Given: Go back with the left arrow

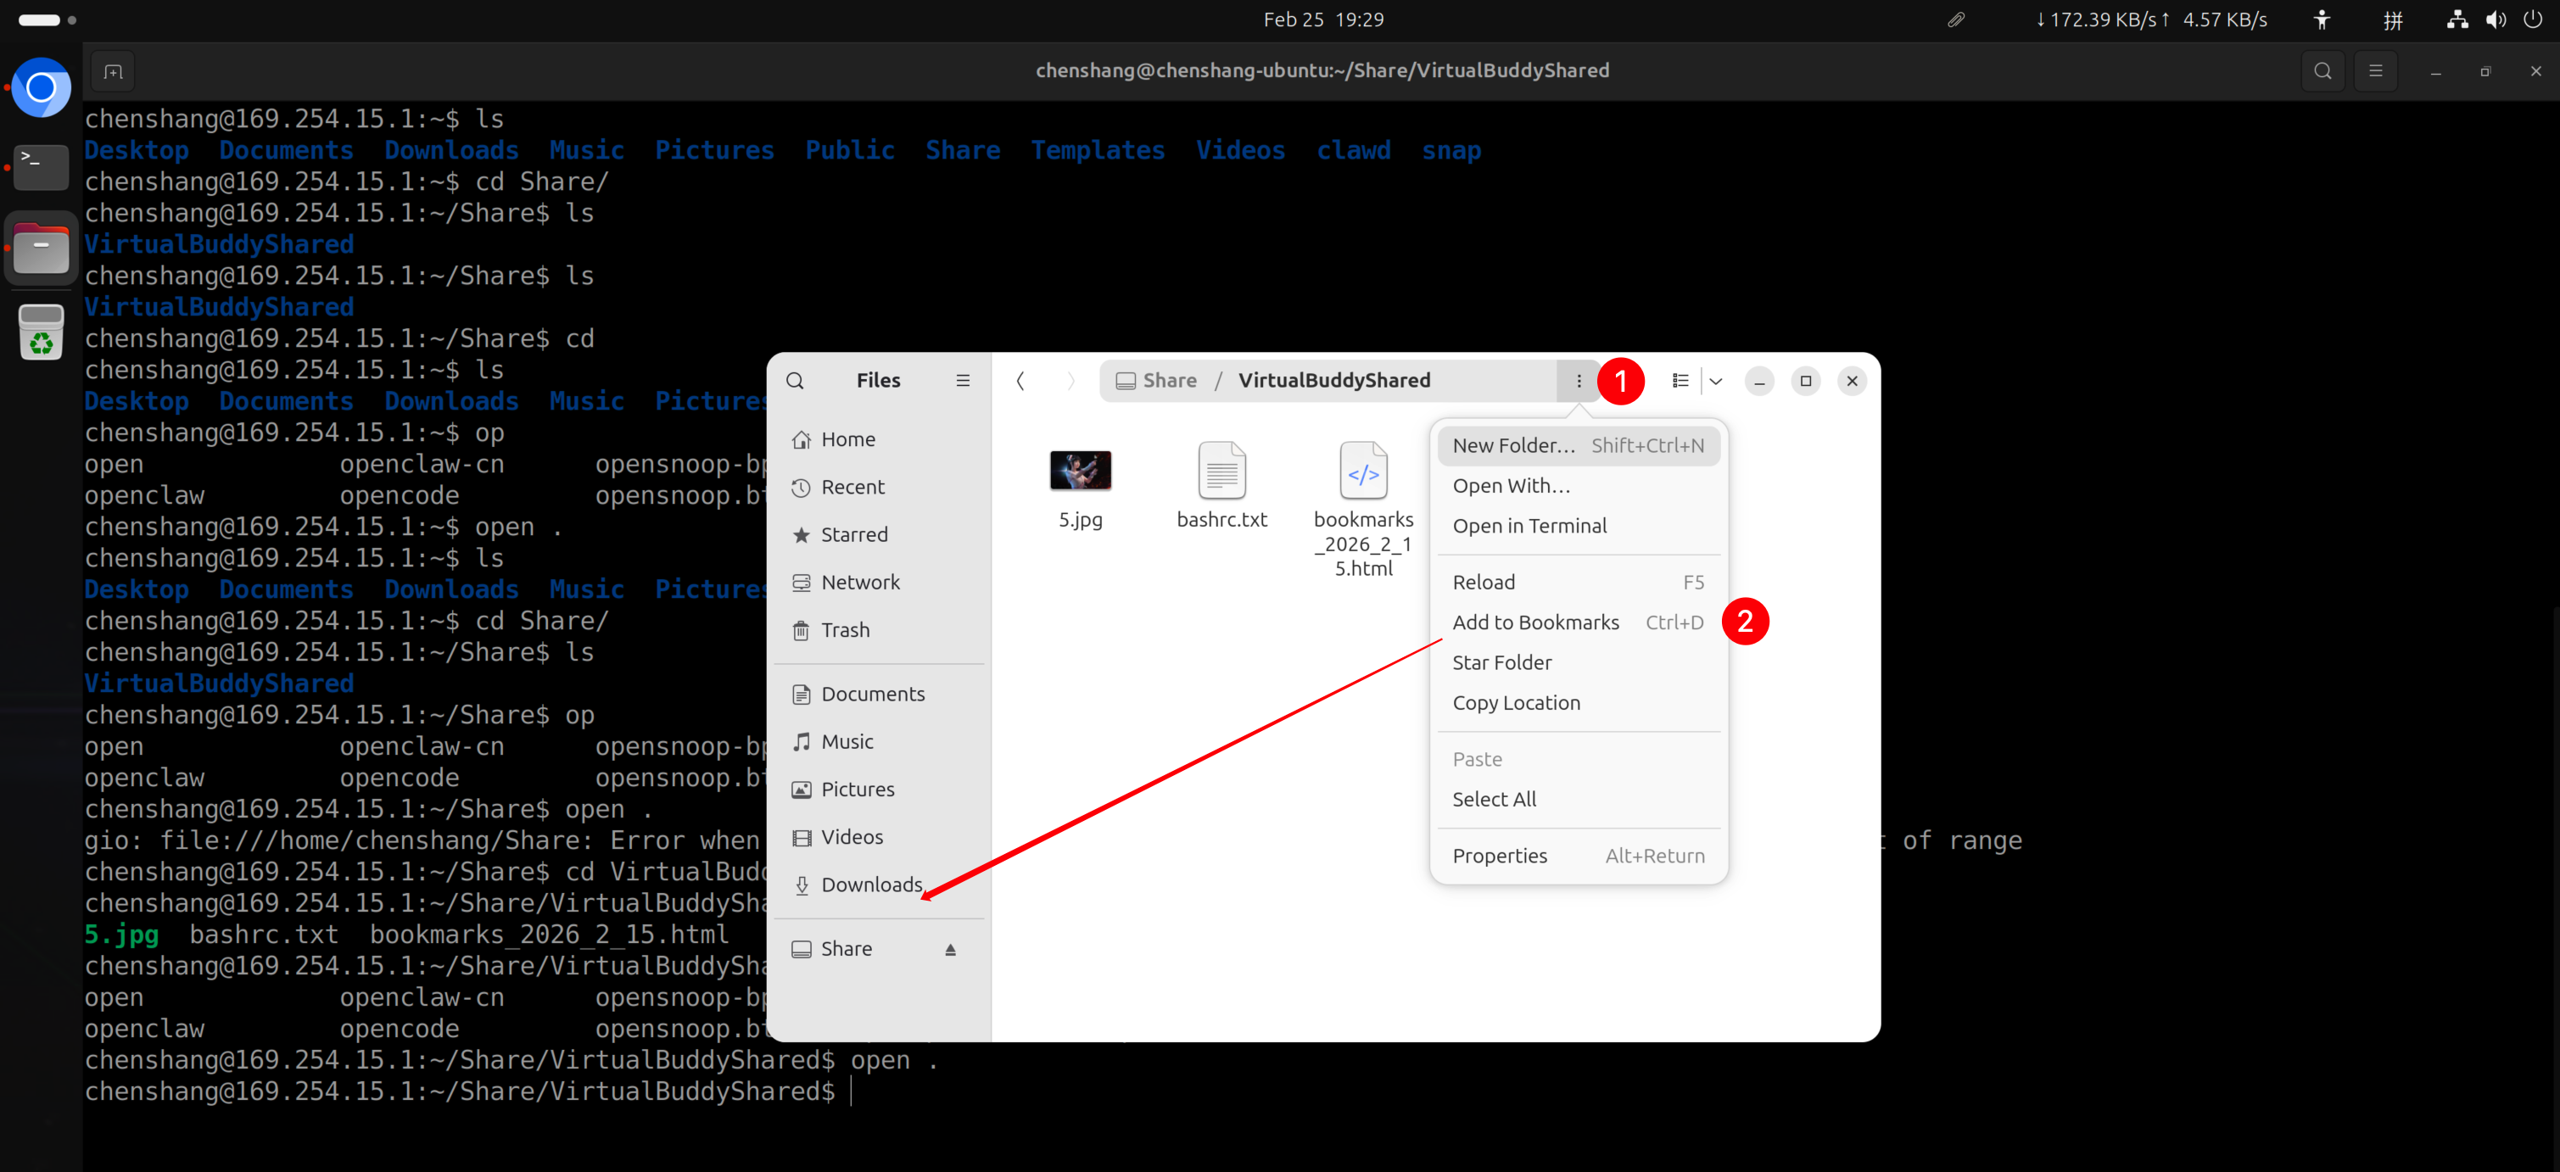Looking at the screenshot, I should [1020, 381].
